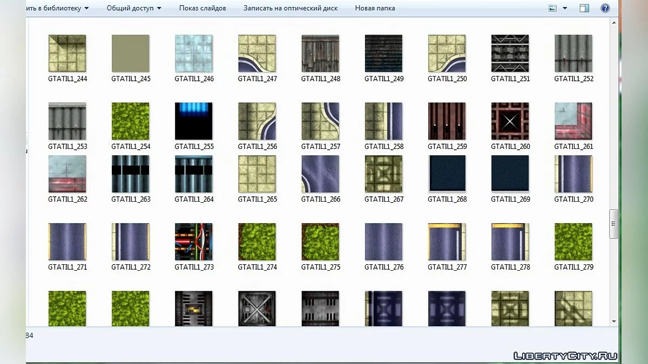Click the vertical scrollbar thumb
648x364 pixels.
pyautogui.click(x=613, y=224)
